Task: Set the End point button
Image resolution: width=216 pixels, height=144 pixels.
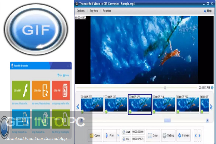Action: pyautogui.click(x=126, y=139)
